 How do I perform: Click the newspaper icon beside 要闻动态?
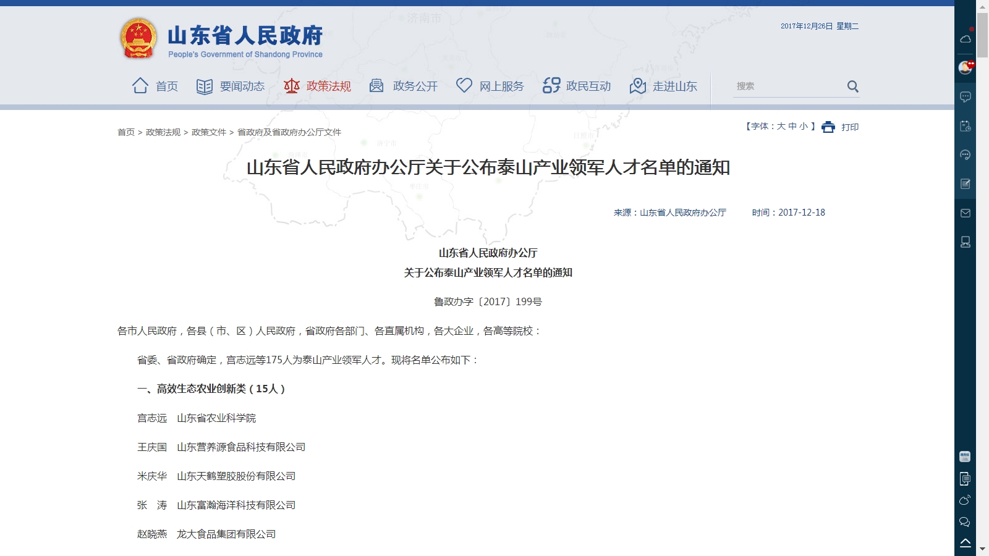click(205, 86)
